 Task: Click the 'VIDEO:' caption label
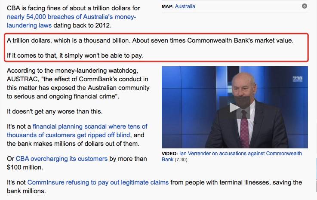[169, 154]
